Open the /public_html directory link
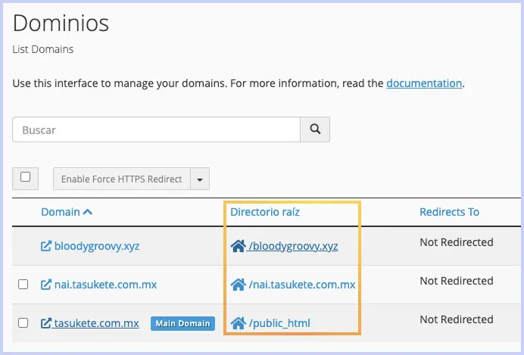The image size is (524, 355). click(279, 323)
